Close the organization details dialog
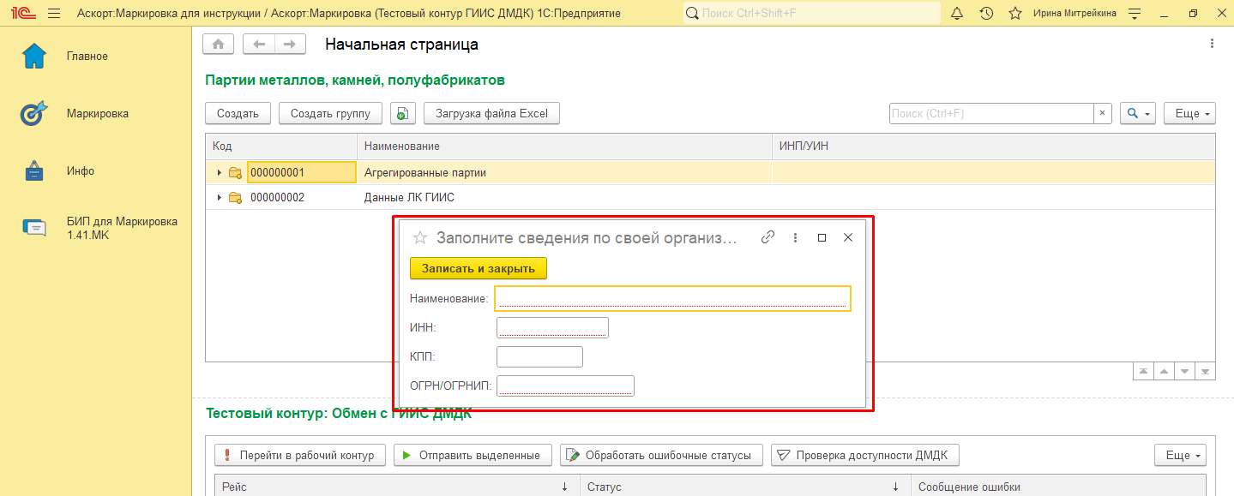 coord(848,237)
